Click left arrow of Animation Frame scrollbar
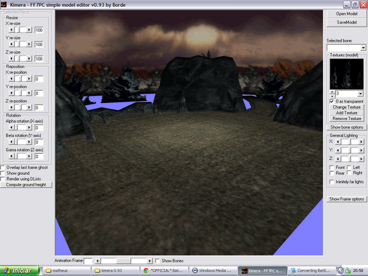 (x=97, y=260)
